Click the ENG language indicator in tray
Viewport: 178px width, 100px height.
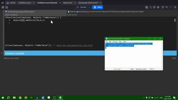(x=161, y=98)
